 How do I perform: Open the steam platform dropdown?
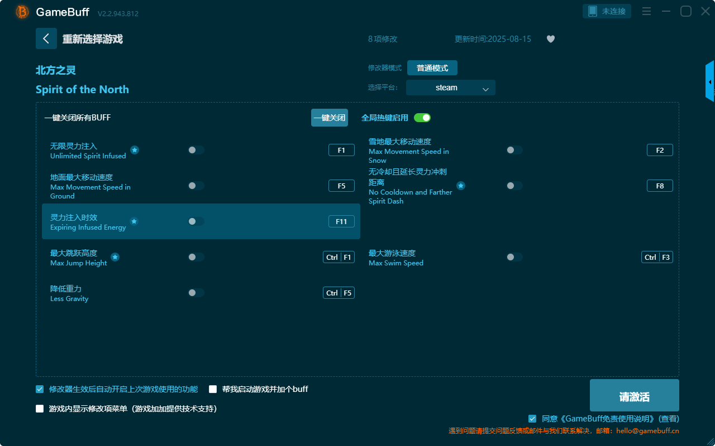click(451, 88)
